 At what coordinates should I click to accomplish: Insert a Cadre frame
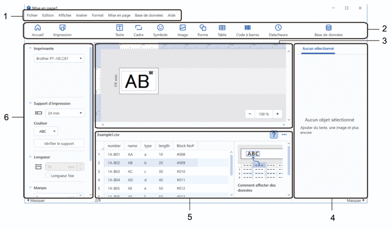(138, 28)
